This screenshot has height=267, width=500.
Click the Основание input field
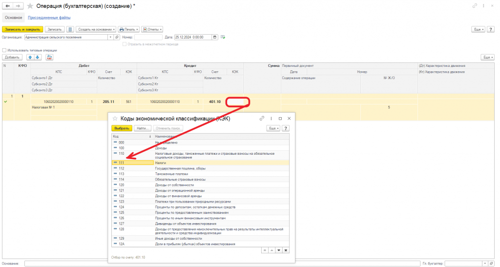pos(222,264)
